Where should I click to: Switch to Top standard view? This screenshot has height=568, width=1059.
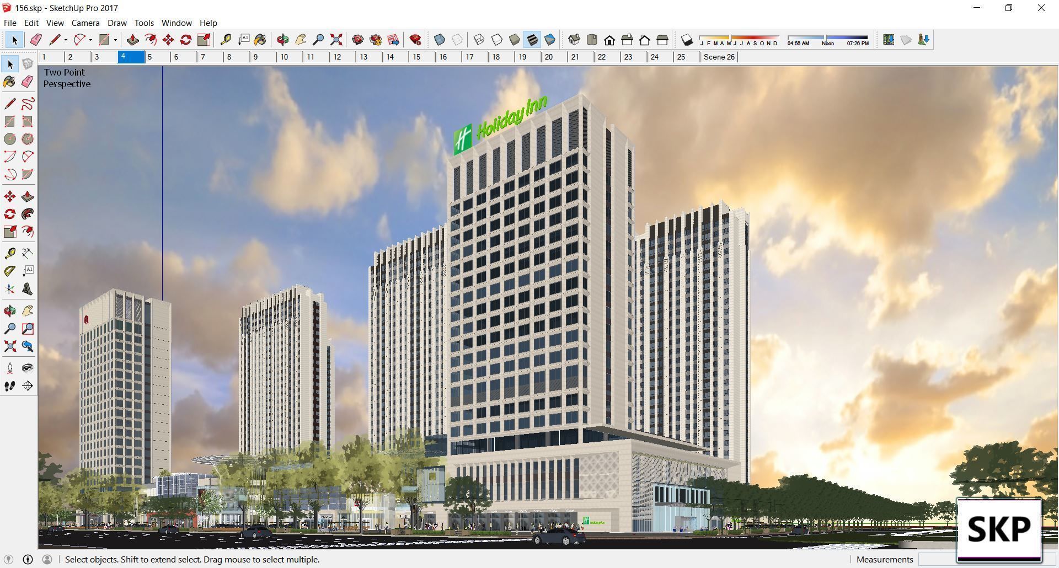click(592, 40)
